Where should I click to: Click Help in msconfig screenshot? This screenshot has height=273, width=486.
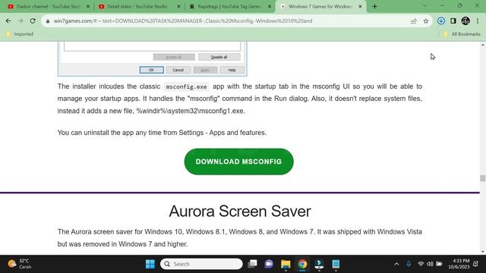pos(232,70)
